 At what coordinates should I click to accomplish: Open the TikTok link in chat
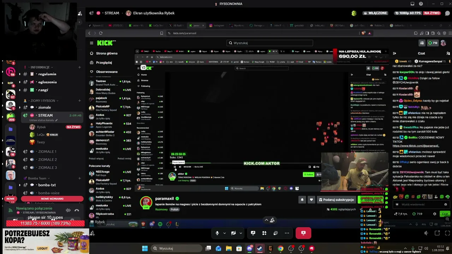pos(416,146)
